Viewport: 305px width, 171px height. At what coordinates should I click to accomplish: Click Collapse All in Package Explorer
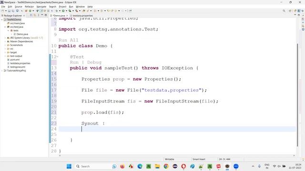point(31,15)
